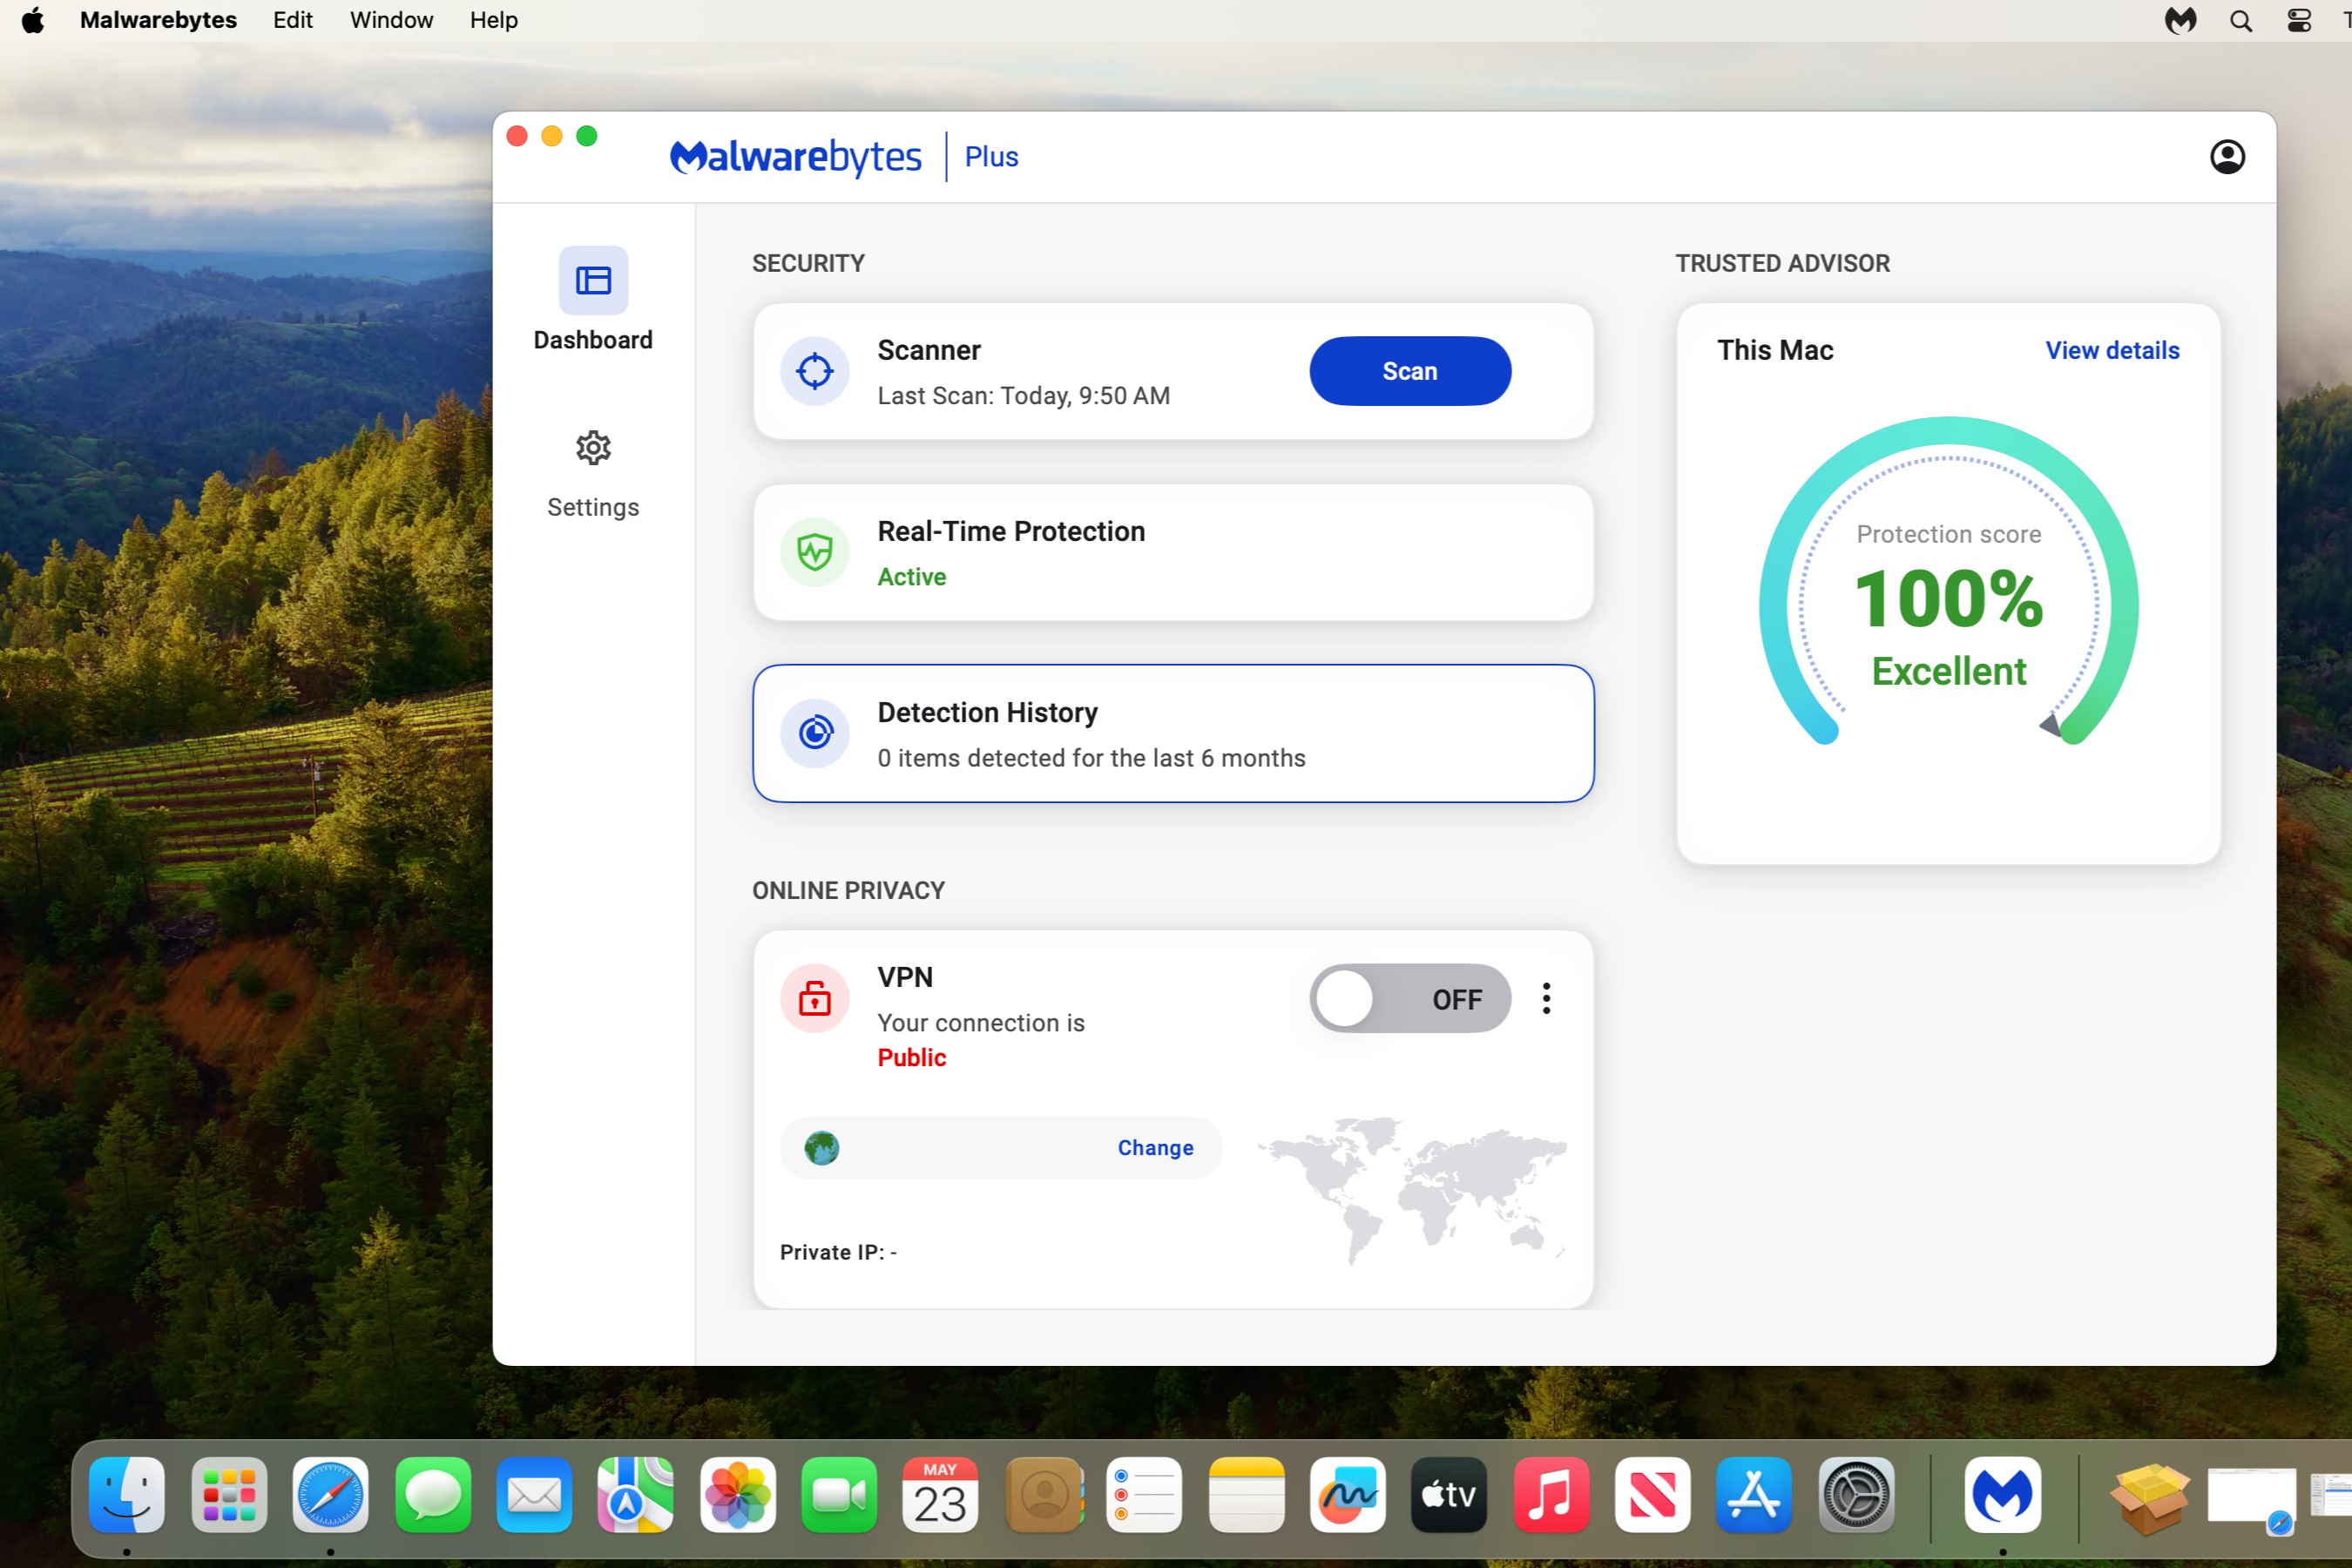Click the Scanner crosshair icon

click(x=815, y=371)
